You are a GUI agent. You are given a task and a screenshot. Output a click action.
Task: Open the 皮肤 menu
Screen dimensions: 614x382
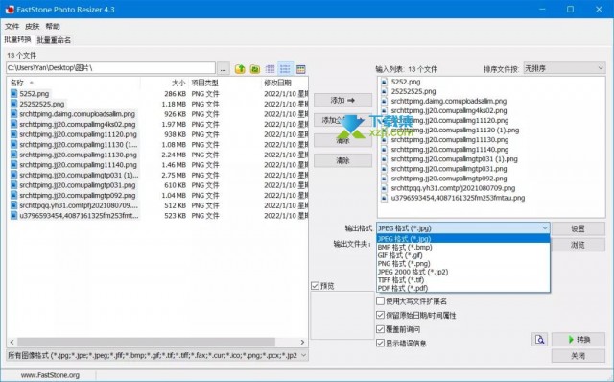click(x=32, y=26)
